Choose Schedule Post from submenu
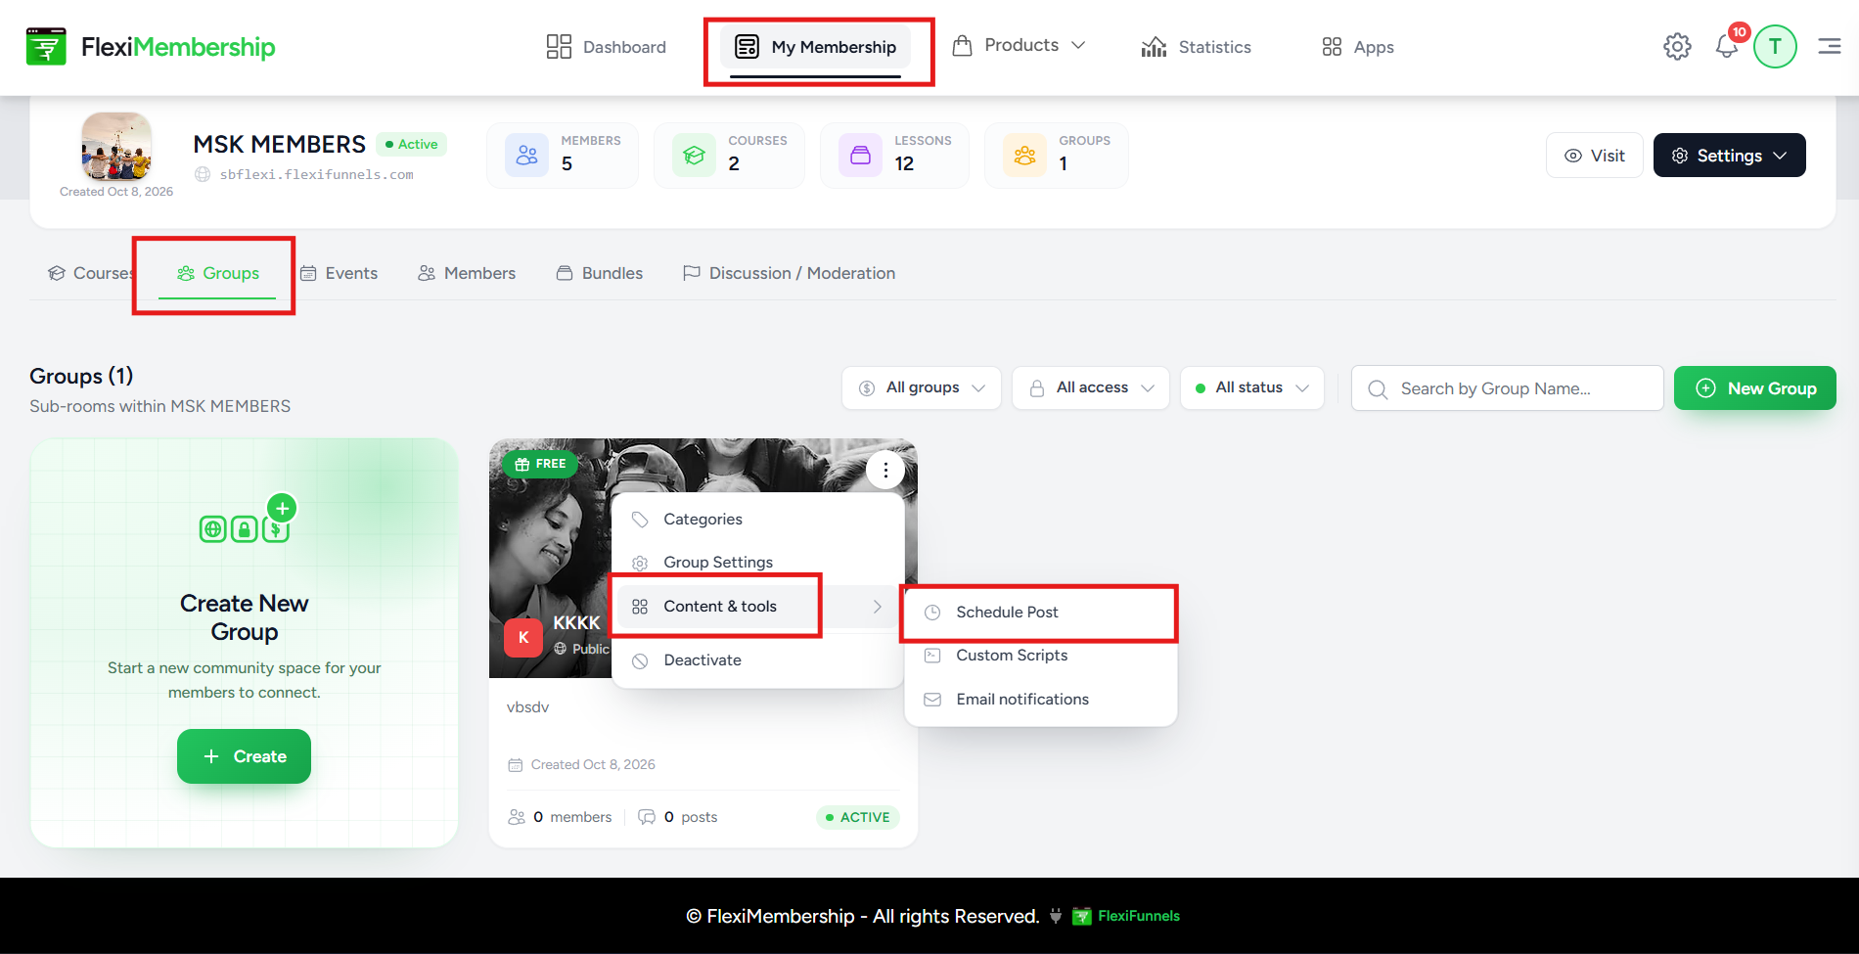 click(x=1040, y=613)
